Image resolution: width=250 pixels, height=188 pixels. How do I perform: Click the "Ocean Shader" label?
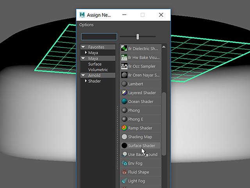pos(141,101)
